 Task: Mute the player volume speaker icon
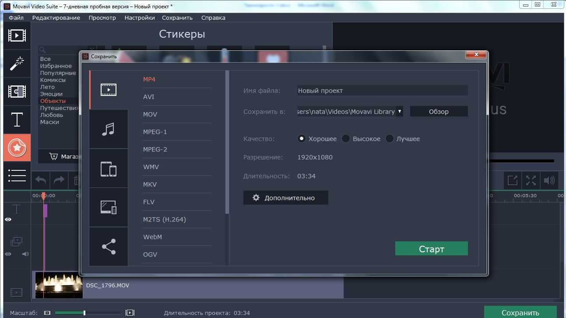(x=549, y=180)
